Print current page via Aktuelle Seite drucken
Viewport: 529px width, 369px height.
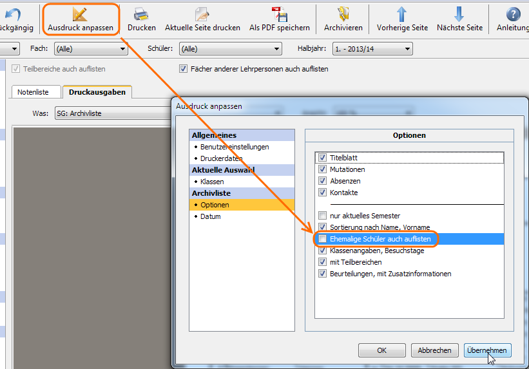point(202,14)
